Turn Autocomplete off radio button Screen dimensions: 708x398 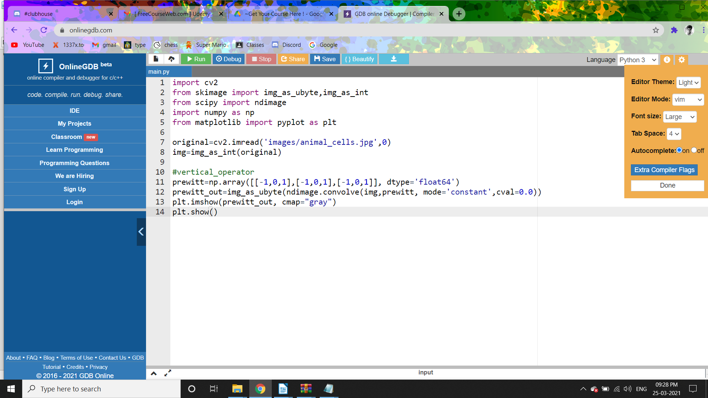point(694,150)
